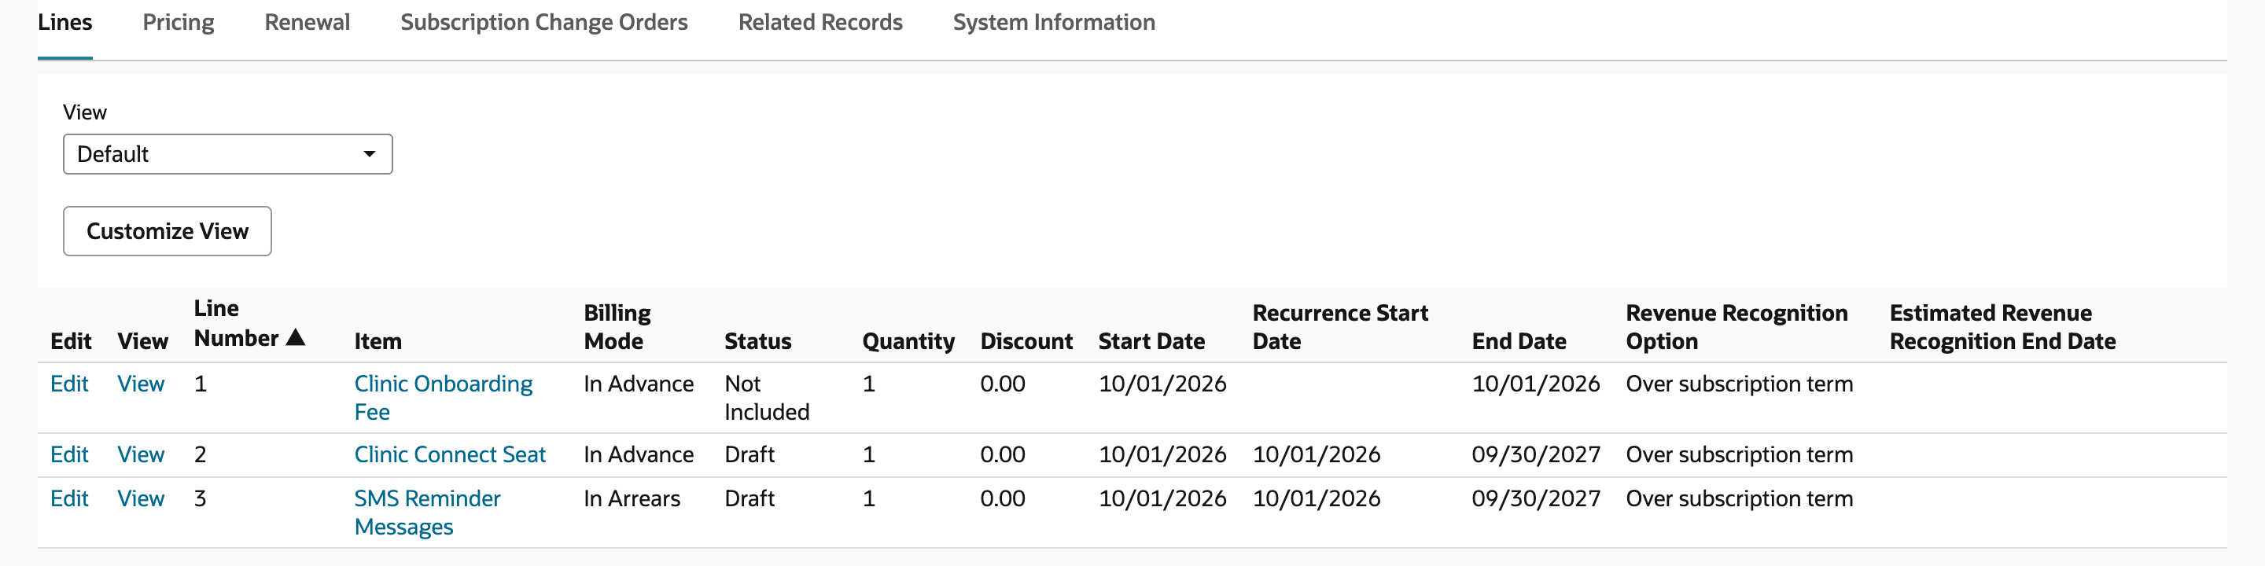Select In Arrears billing mode cell
Viewport: 2265px width, 566px height.
[632, 498]
